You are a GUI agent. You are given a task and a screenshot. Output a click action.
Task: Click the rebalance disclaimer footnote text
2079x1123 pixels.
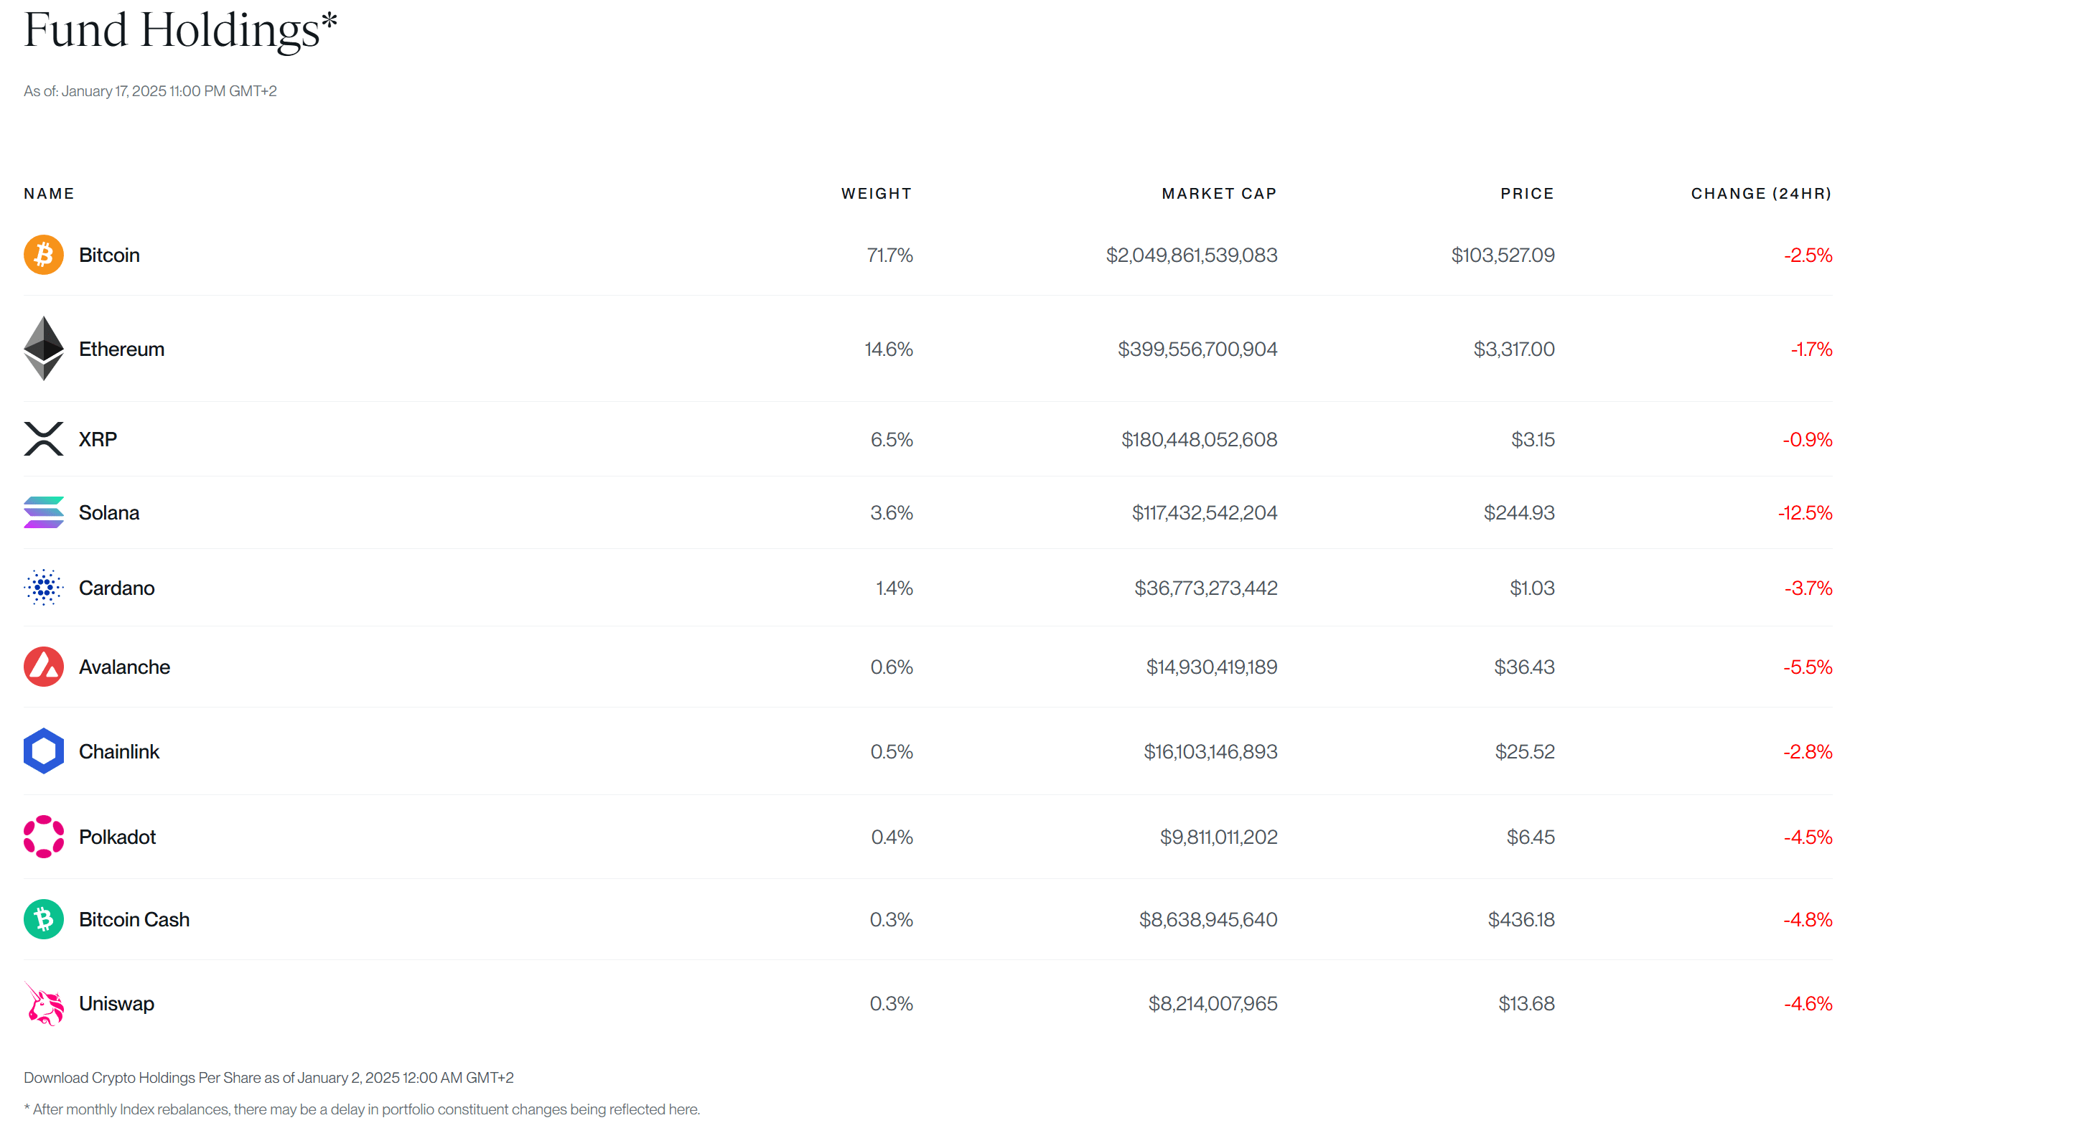[x=364, y=1109]
